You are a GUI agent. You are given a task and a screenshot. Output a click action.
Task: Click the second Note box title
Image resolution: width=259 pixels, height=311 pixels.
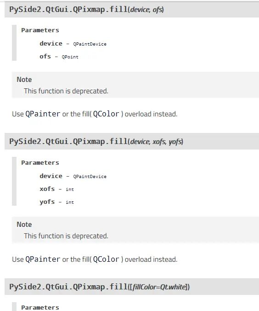coord(24,225)
